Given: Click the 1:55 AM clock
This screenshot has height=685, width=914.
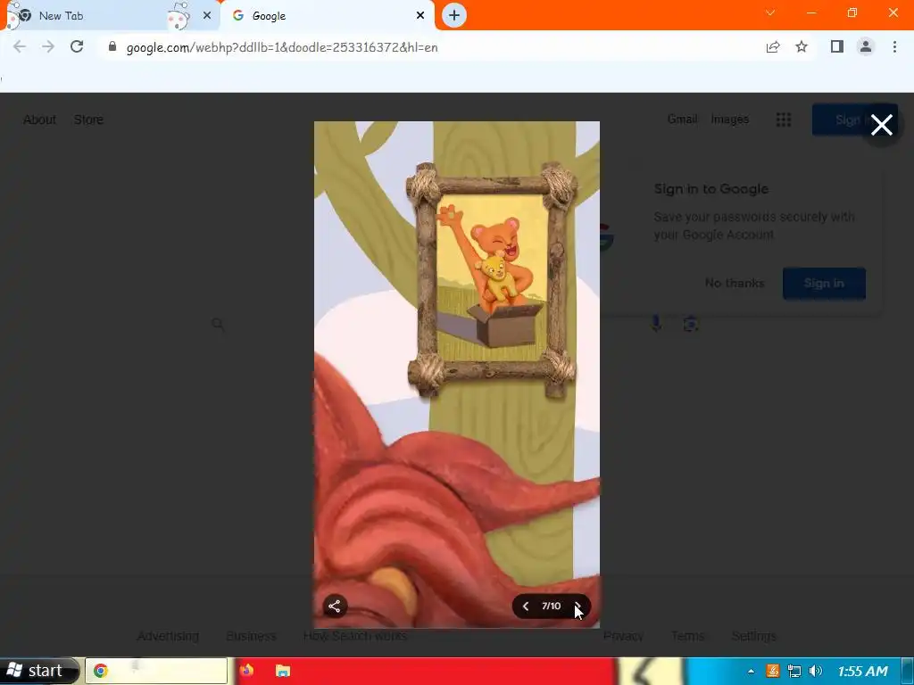Looking at the screenshot, I should (863, 671).
